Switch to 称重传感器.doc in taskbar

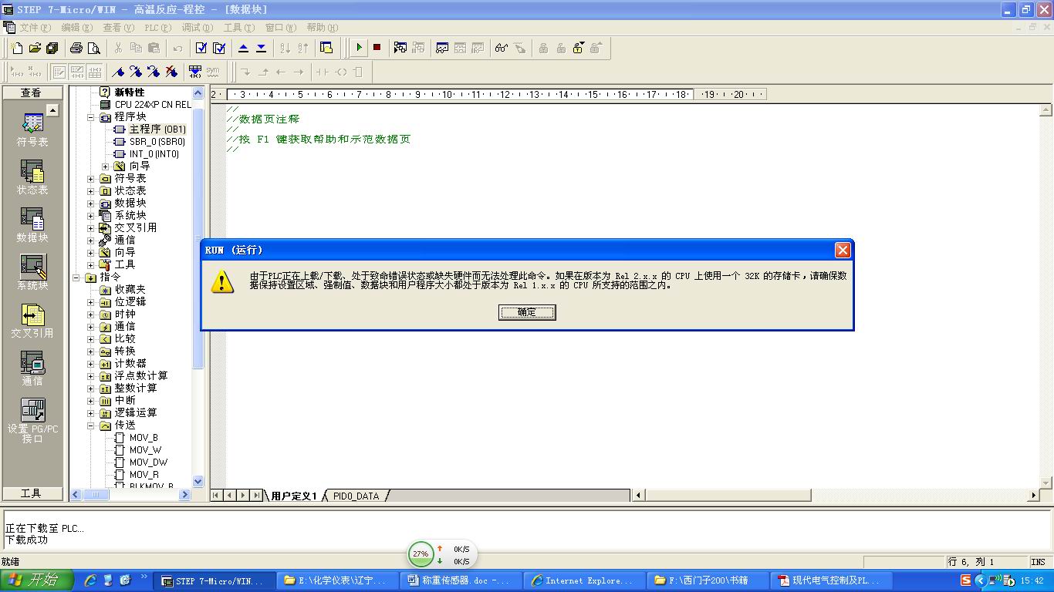coord(461,580)
